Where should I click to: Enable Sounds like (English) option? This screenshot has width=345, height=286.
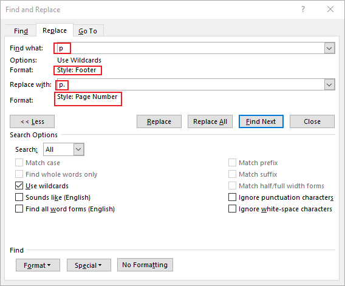(19, 197)
